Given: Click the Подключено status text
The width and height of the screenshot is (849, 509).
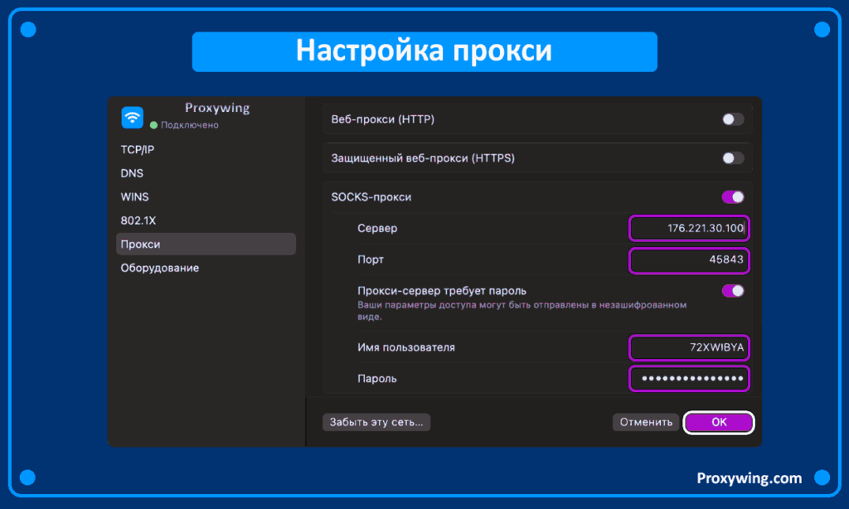Looking at the screenshot, I should point(190,125).
